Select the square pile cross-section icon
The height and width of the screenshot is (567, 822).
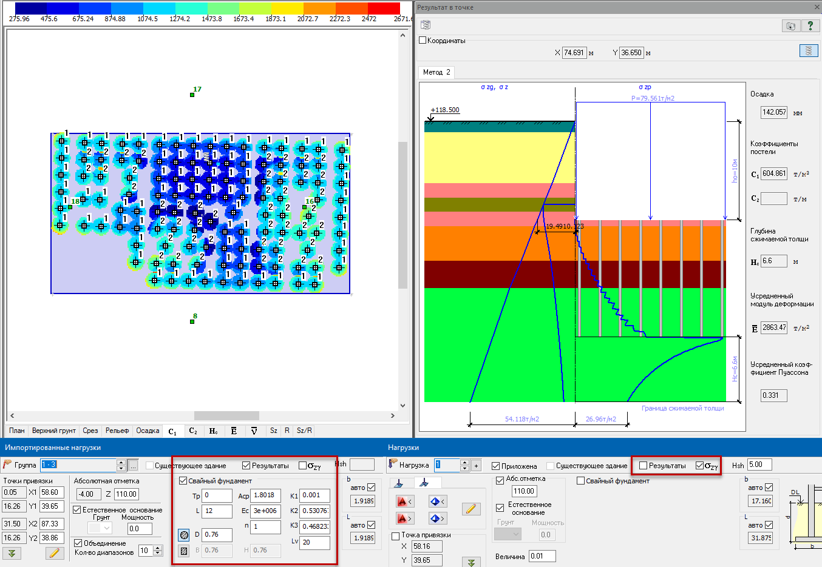[185, 551]
